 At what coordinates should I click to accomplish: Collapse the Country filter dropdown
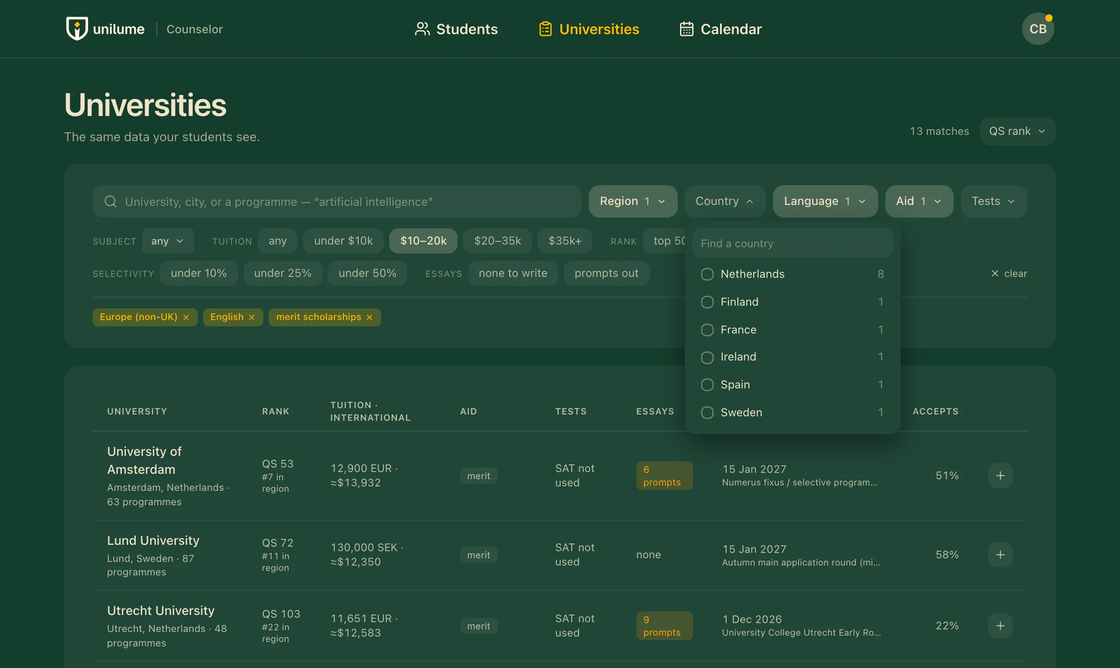pos(724,201)
